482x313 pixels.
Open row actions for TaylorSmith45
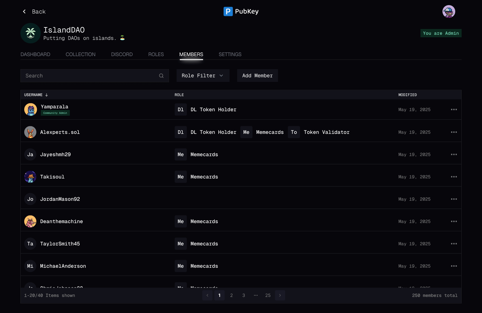pos(454,244)
